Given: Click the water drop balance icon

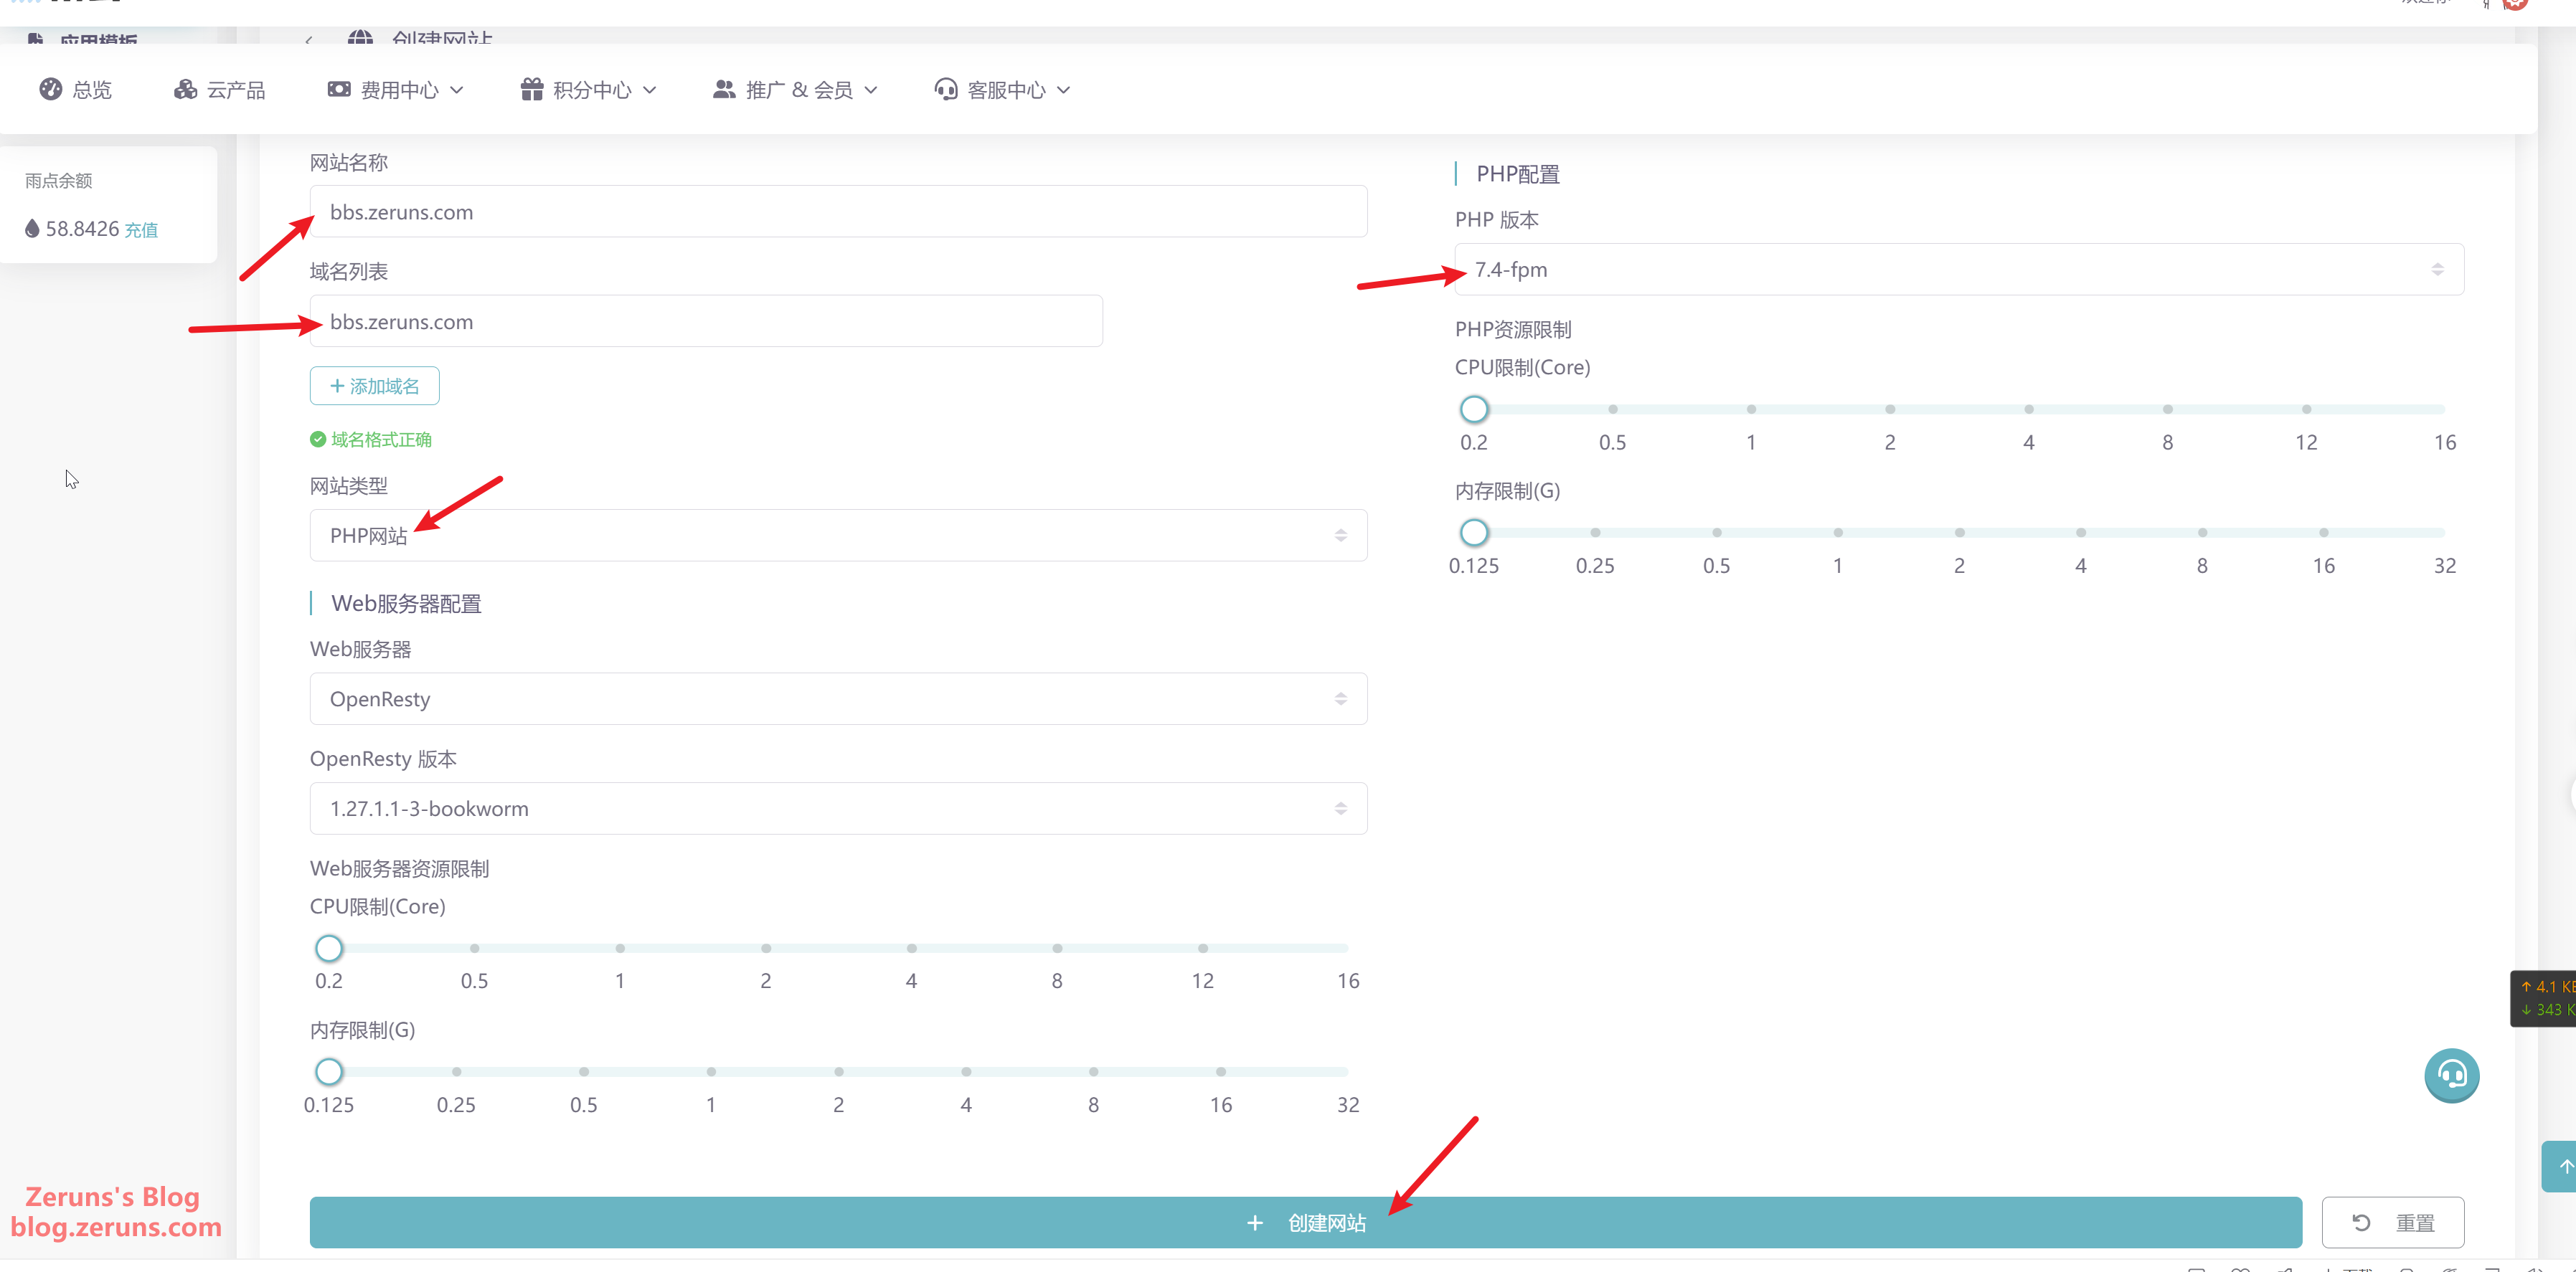Looking at the screenshot, I should point(32,229).
